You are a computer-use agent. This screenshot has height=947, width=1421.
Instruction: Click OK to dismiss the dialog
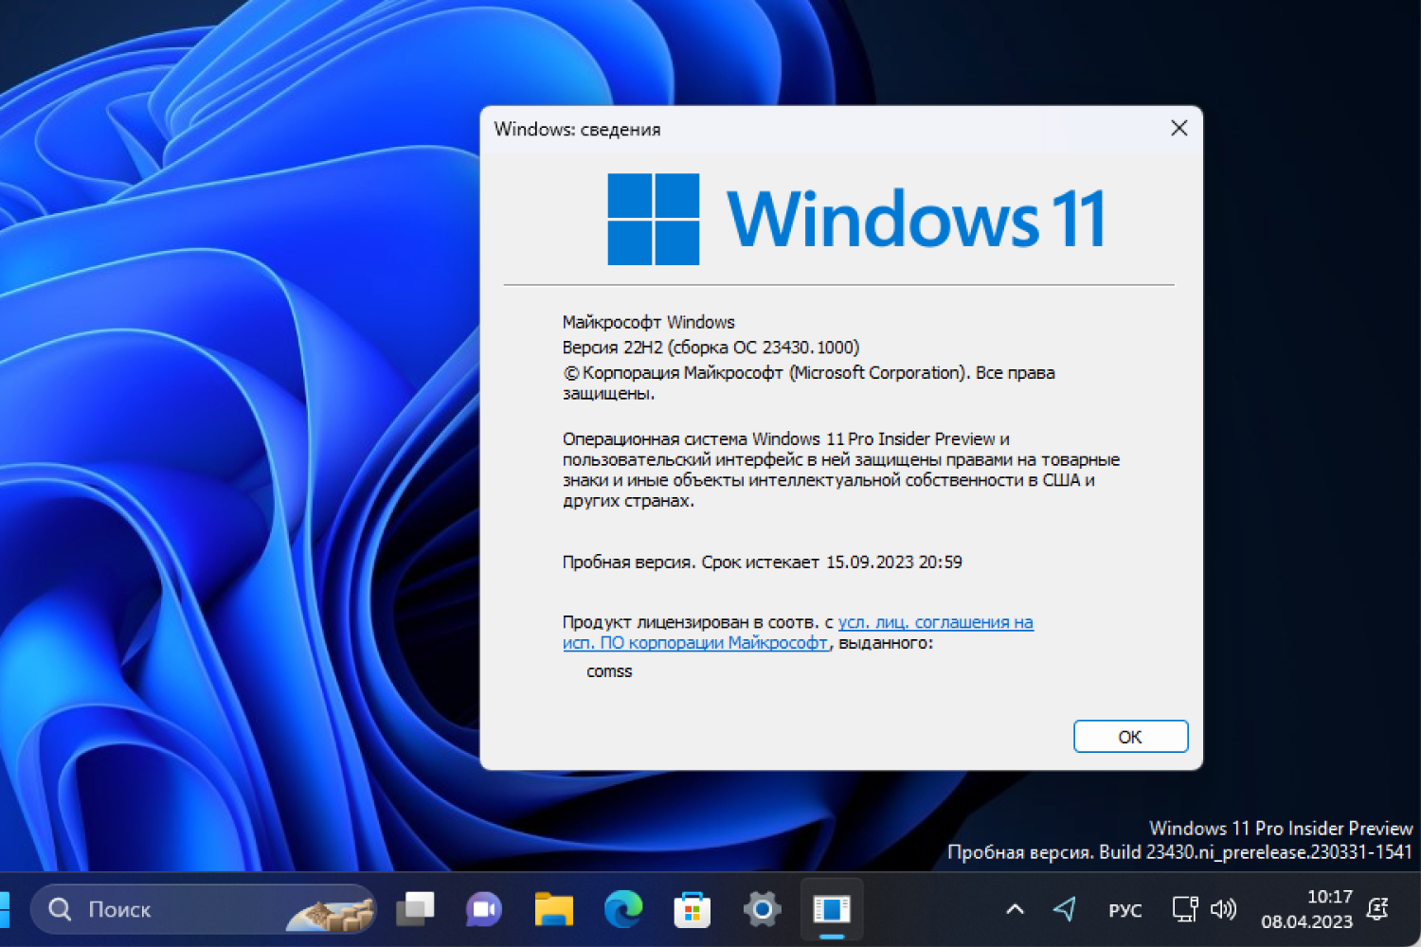click(x=1130, y=736)
